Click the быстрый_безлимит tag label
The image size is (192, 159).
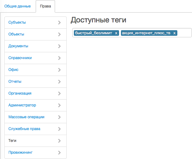click(94, 33)
